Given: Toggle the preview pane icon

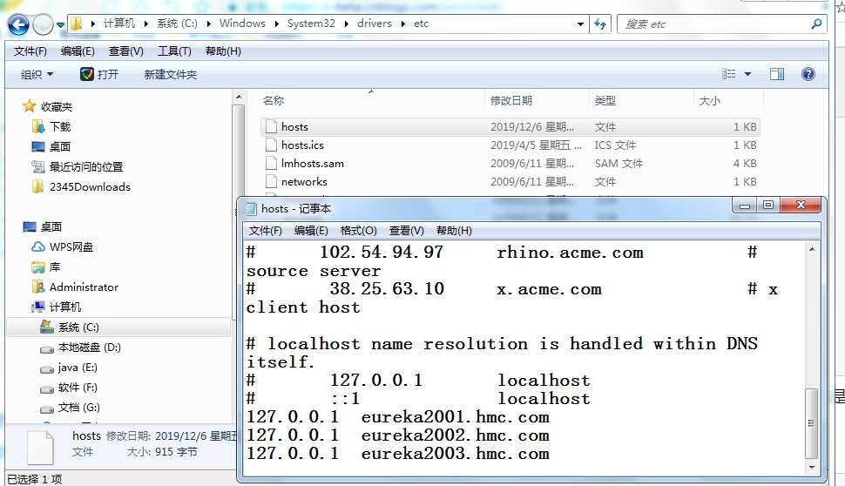Looking at the screenshot, I should point(776,74).
